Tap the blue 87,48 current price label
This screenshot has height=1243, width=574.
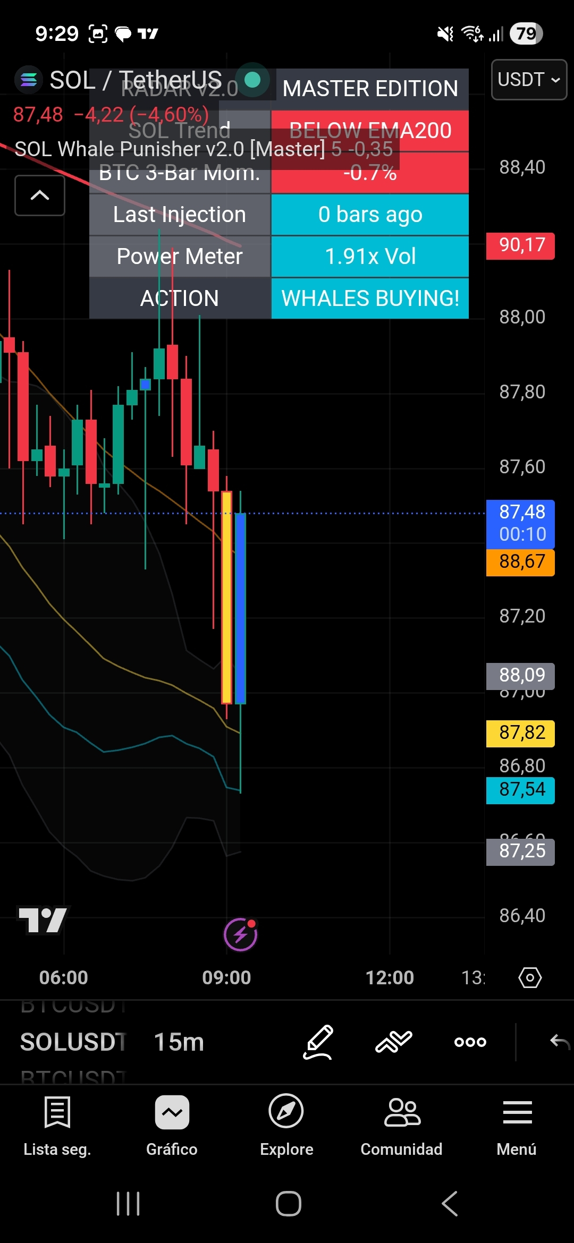click(x=521, y=524)
